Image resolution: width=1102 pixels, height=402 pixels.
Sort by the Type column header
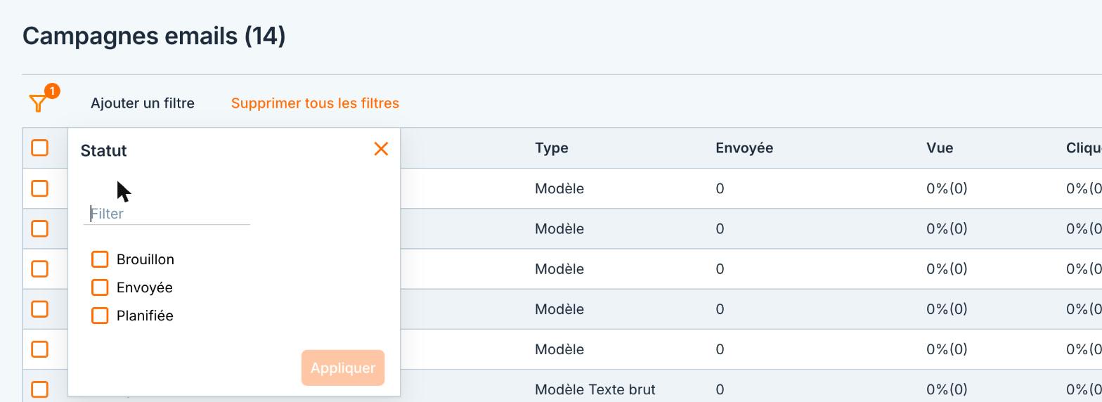[x=552, y=148]
